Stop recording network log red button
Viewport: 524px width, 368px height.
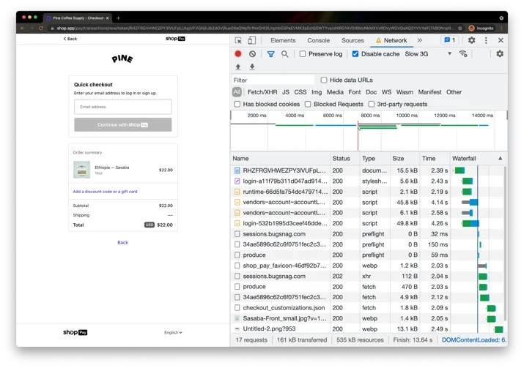(238, 53)
